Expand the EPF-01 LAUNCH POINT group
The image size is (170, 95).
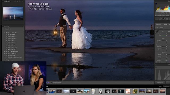point(5,52)
